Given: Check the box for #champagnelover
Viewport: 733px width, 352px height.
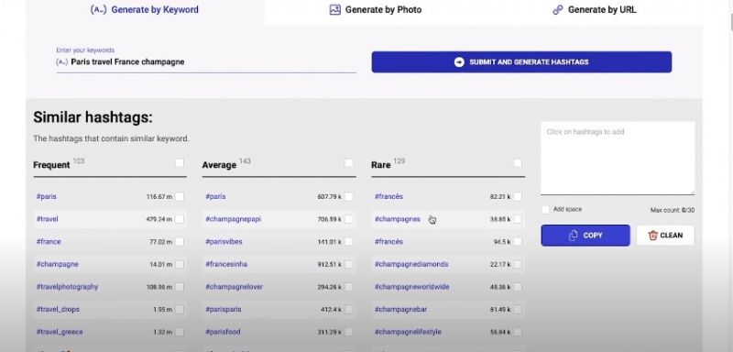Looking at the screenshot, I should (348, 287).
